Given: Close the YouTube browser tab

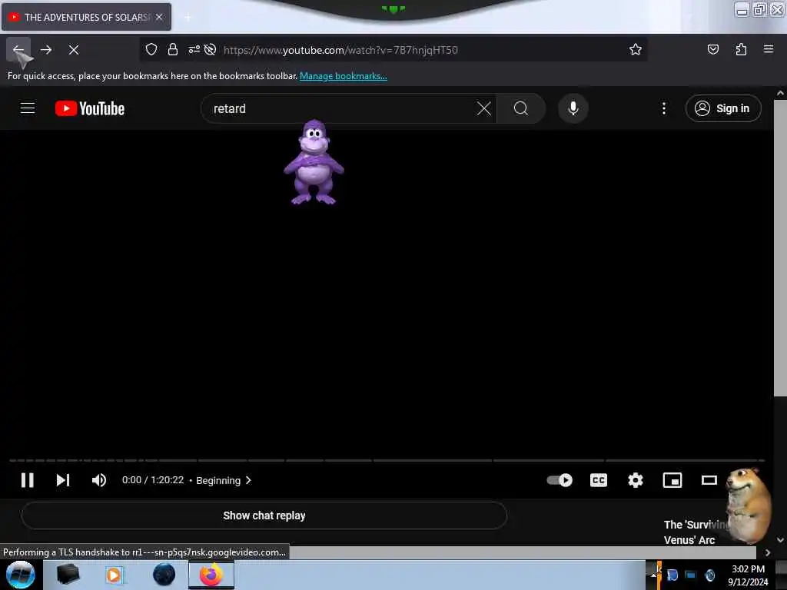Looking at the screenshot, I should click(x=159, y=17).
